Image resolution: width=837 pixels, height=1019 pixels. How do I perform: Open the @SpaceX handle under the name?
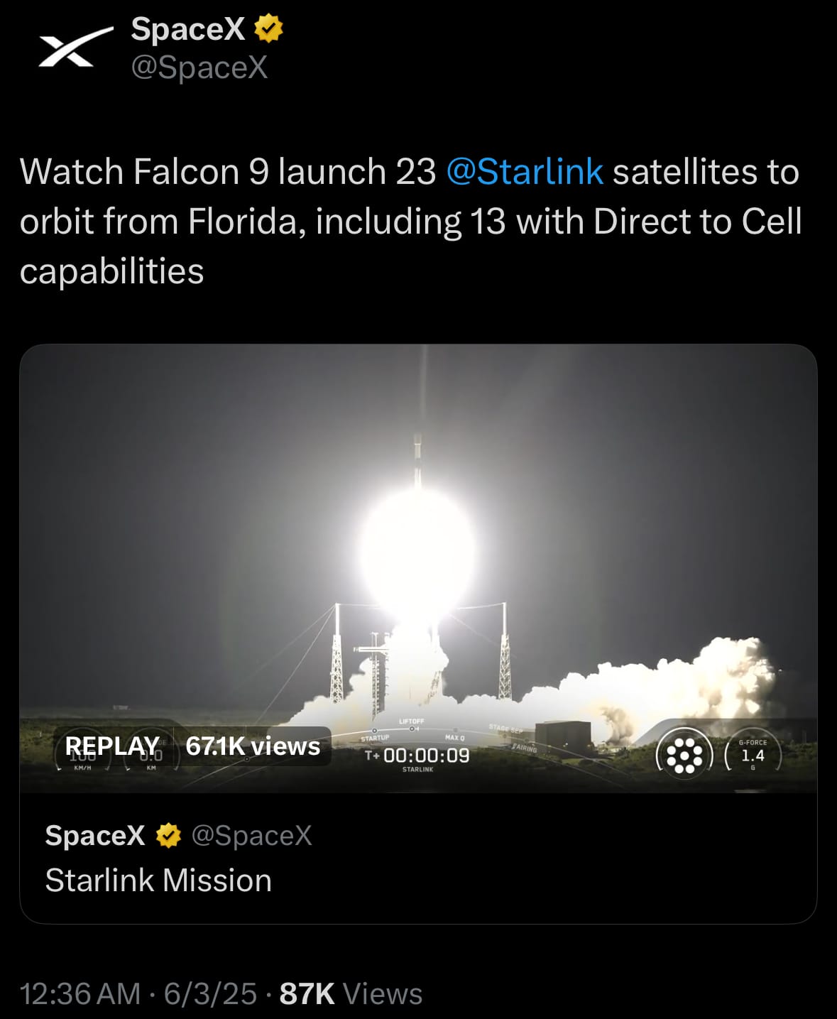pos(199,67)
